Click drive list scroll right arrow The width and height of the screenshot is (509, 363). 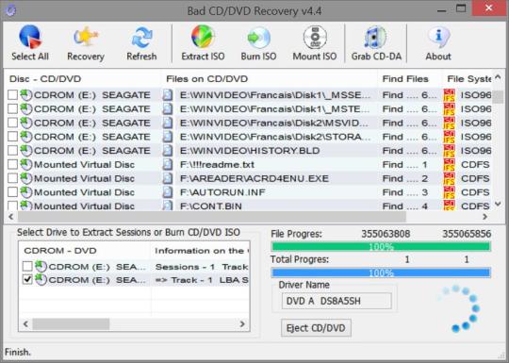(242, 323)
